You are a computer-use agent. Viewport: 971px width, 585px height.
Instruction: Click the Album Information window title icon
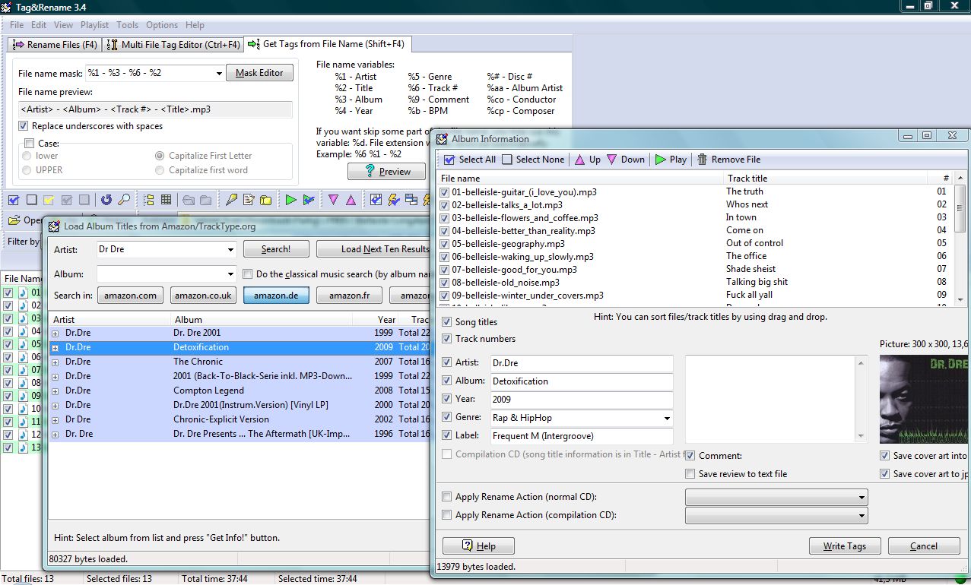442,139
